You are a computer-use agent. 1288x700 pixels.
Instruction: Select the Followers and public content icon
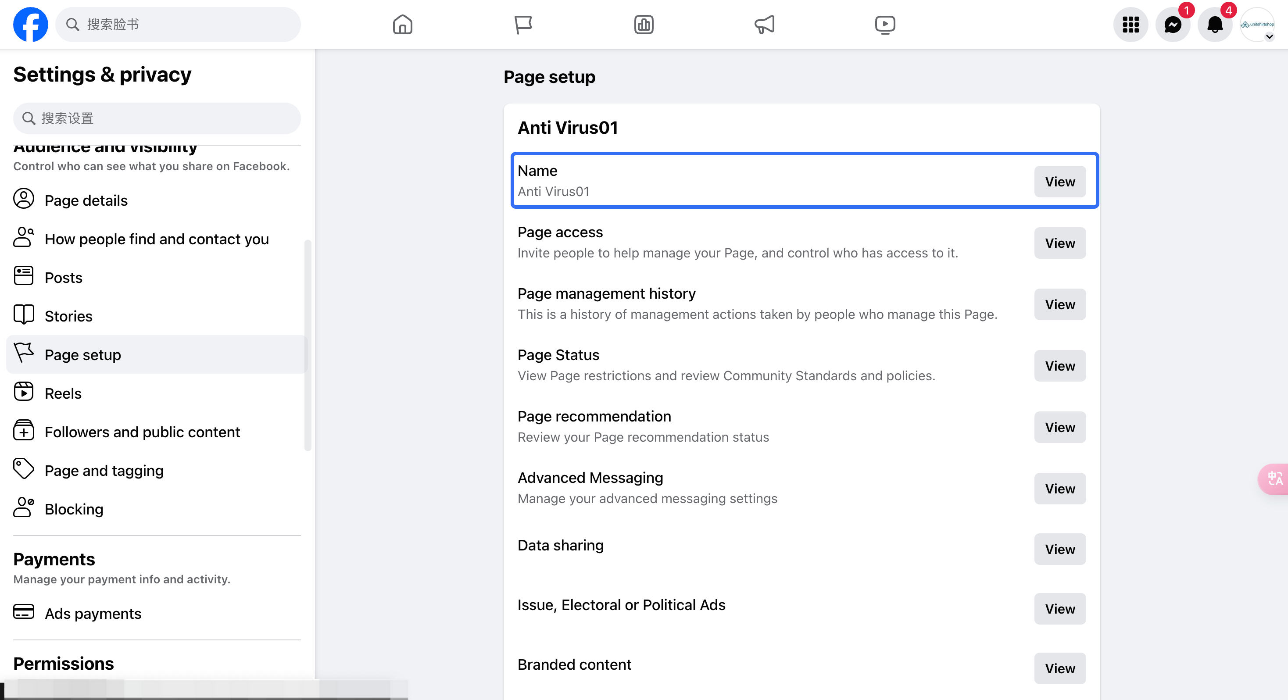pyautogui.click(x=24, y=431)
